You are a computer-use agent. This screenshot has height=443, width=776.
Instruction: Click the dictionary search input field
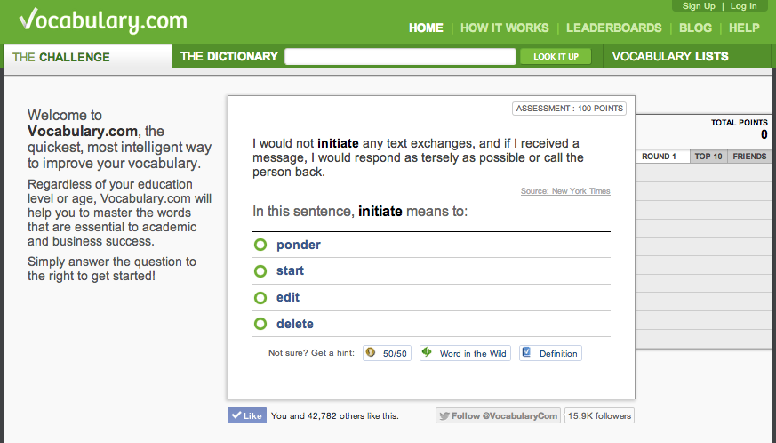coord(401,57)
